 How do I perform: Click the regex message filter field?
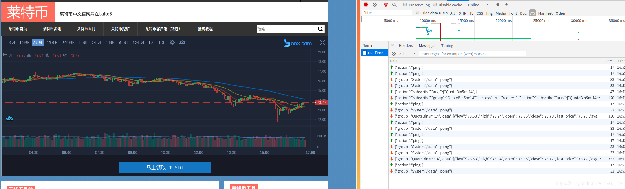[x=472, y=54]
